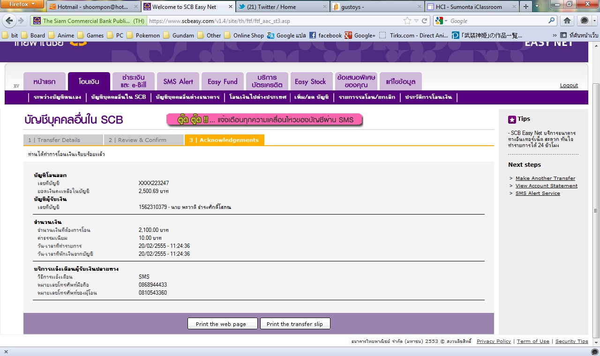Follow the SMS Alert Service link
The height and width of the screenshot is (356, 600).
coord(538,193)
